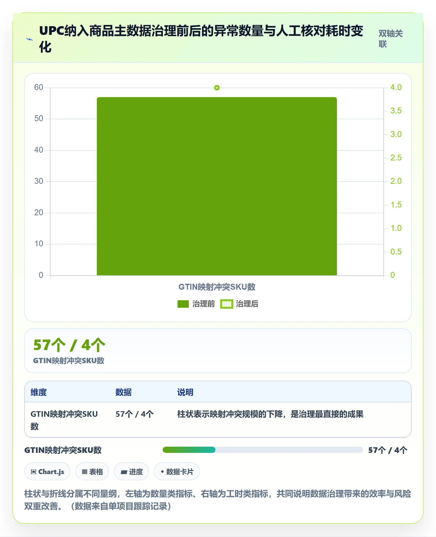Click the 数据卡片 chip
The height and width of the screenshot is (537, 436).
[177, 472]
